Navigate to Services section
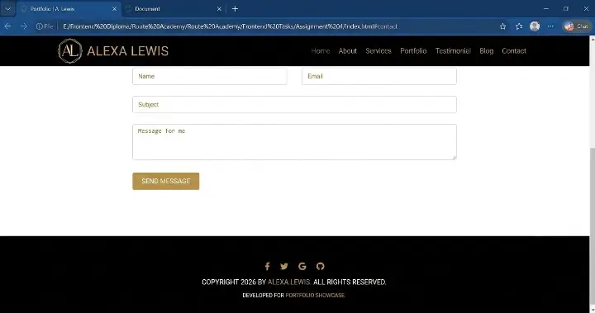 click(x=378, y=51)
